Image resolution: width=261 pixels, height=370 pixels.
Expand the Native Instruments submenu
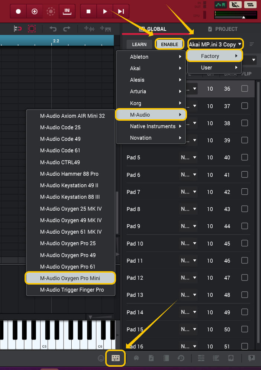151,126
